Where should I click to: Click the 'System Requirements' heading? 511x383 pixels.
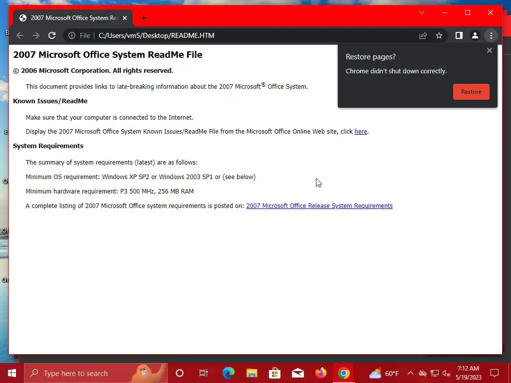[48, 146]
